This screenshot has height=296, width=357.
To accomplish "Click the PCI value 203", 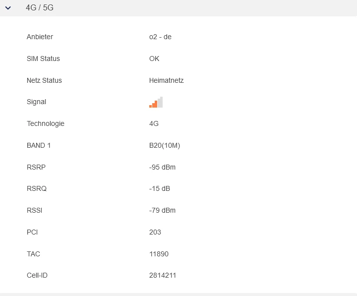I will tap(155, 232).
